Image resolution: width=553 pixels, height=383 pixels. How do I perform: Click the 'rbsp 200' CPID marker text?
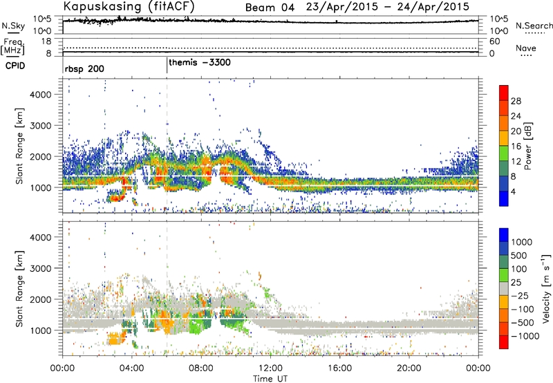(84, 68)
